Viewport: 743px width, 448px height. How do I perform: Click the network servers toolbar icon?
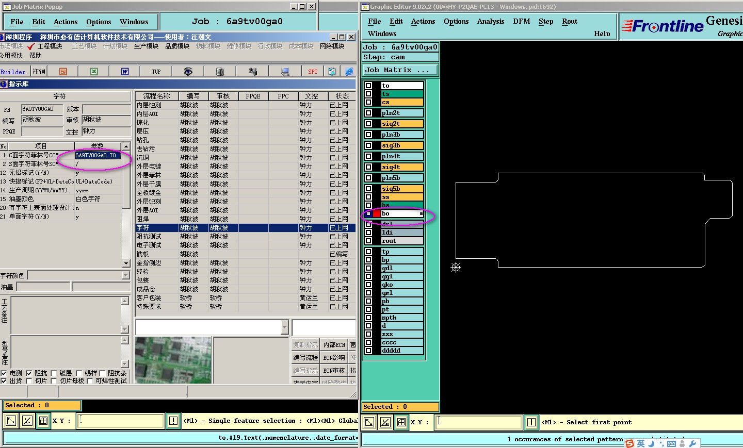click(252, 72)
